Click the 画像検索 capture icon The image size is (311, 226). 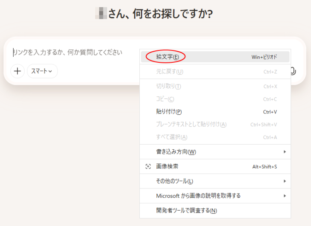148,167
